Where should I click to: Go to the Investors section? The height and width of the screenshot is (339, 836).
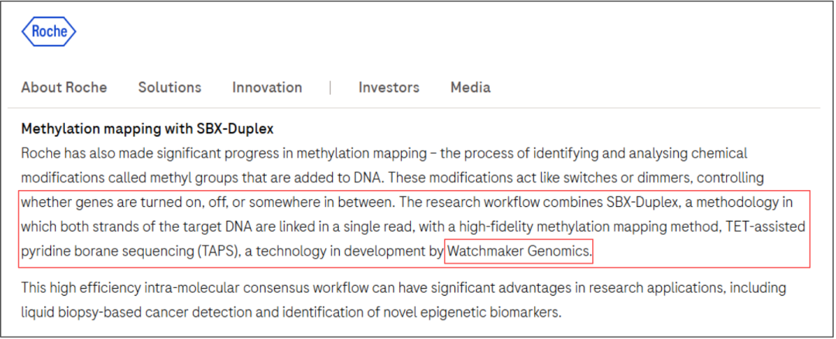coord(389,87)
